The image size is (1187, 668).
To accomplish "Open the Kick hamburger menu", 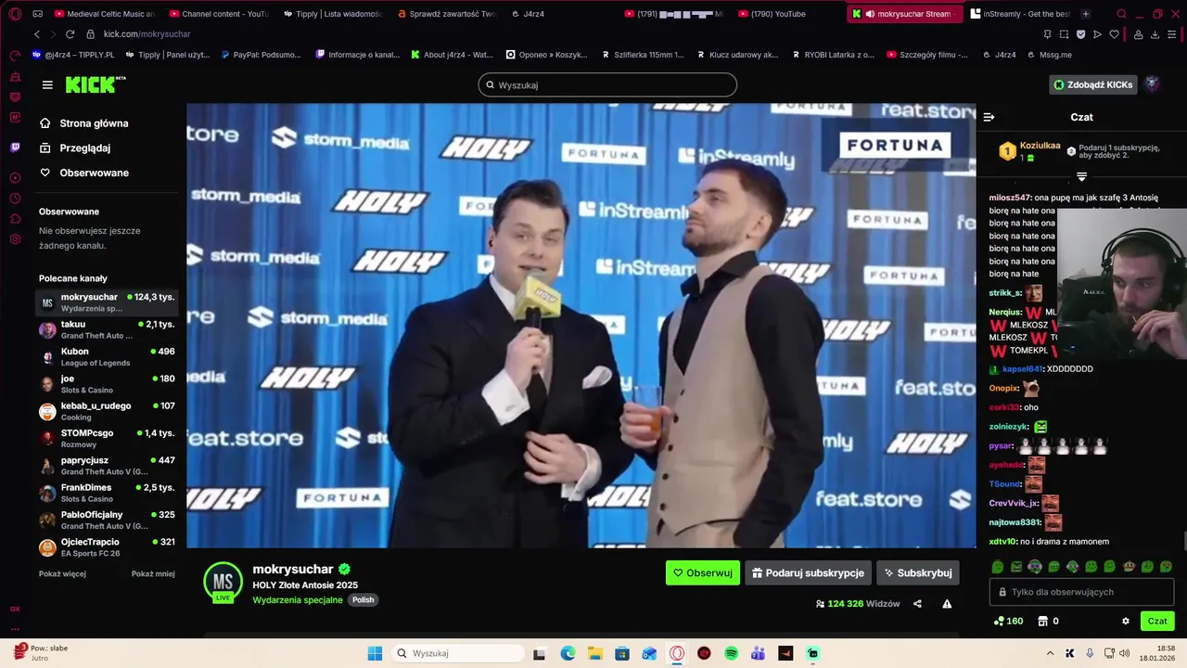I will coord(47,84).
